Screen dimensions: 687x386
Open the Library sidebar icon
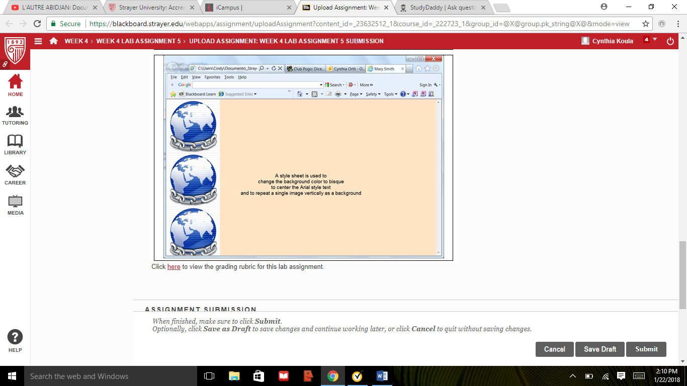15,144
